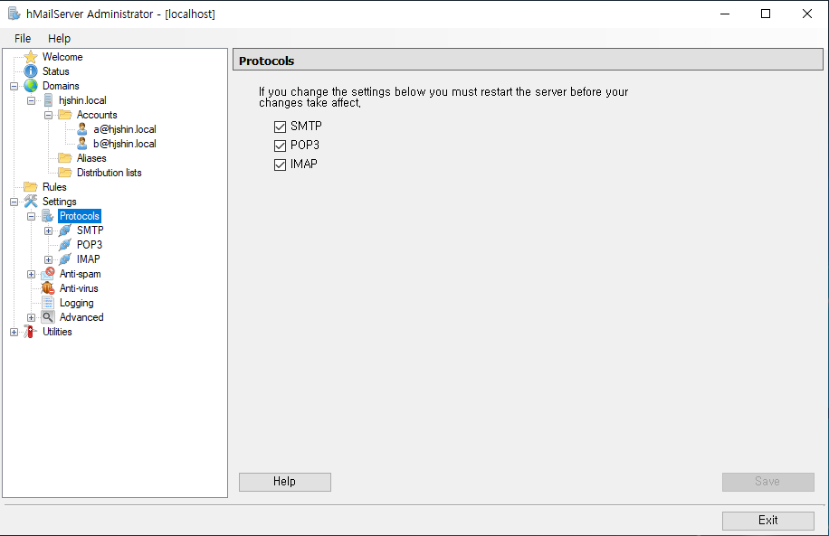Minimize the hMailServer Administrator window
829x536 pixels.
pyautogui.click(x=725, y=14)
